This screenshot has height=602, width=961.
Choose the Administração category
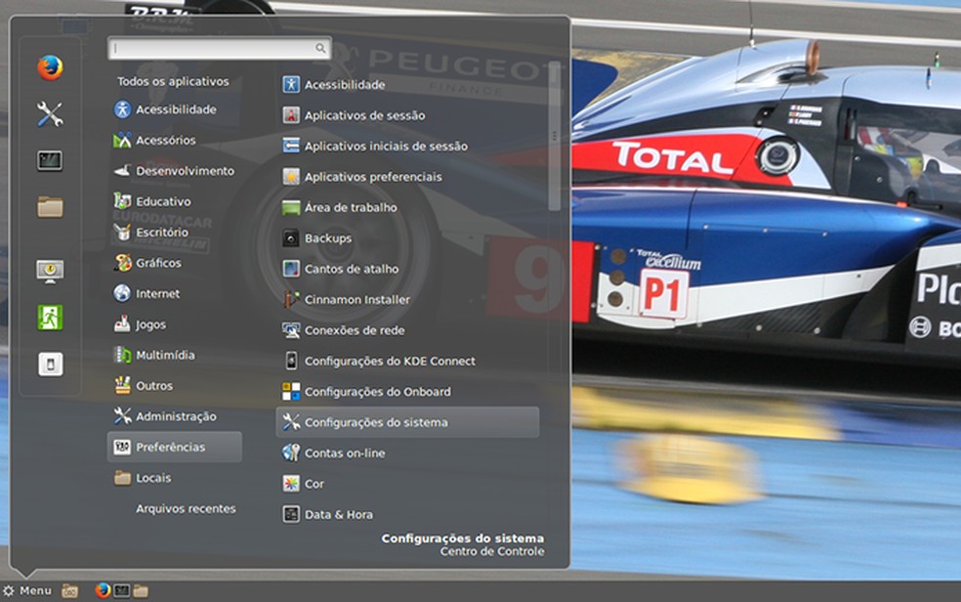[x=176, y=416]
